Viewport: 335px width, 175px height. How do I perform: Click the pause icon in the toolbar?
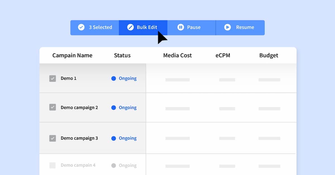[x=181, y=27]
